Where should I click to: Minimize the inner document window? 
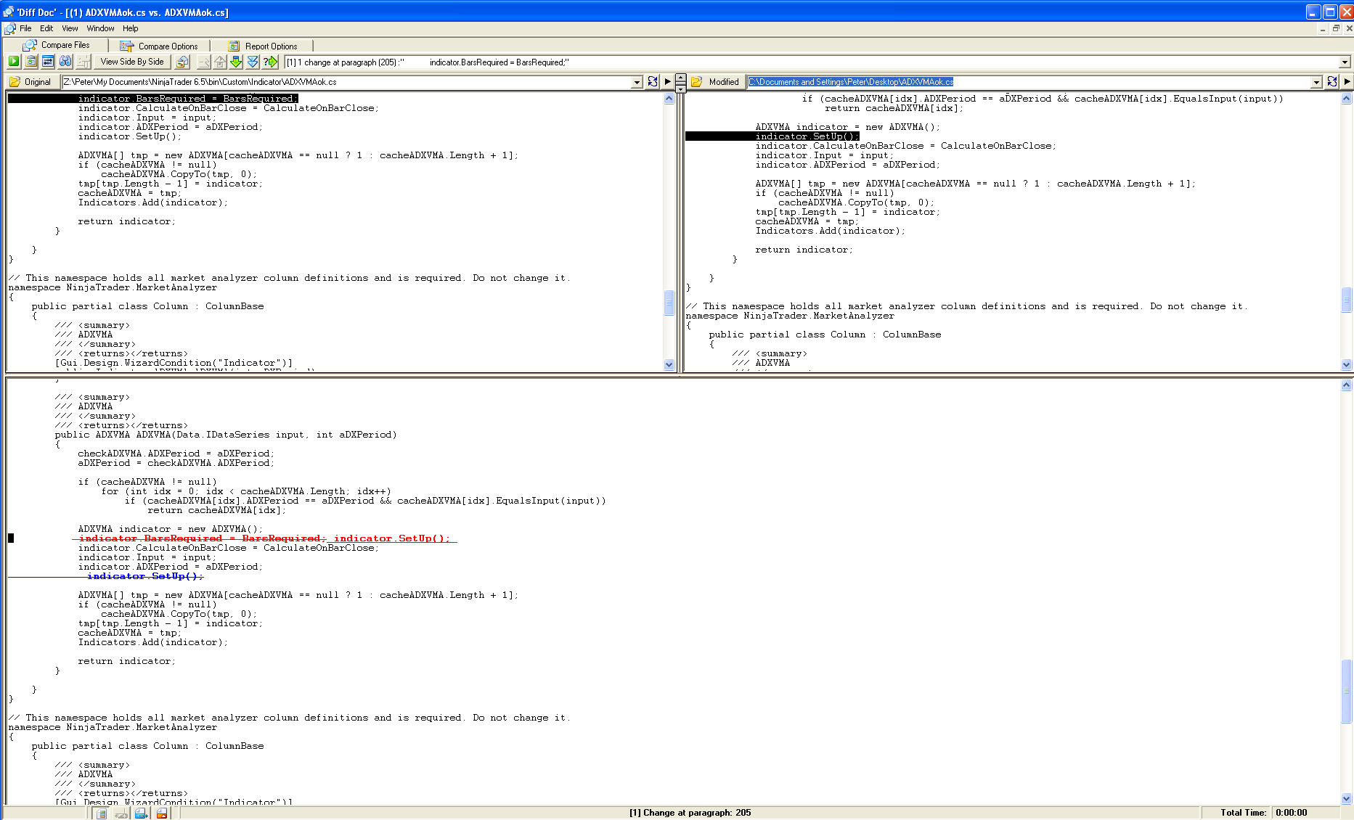coord(1323,28)
